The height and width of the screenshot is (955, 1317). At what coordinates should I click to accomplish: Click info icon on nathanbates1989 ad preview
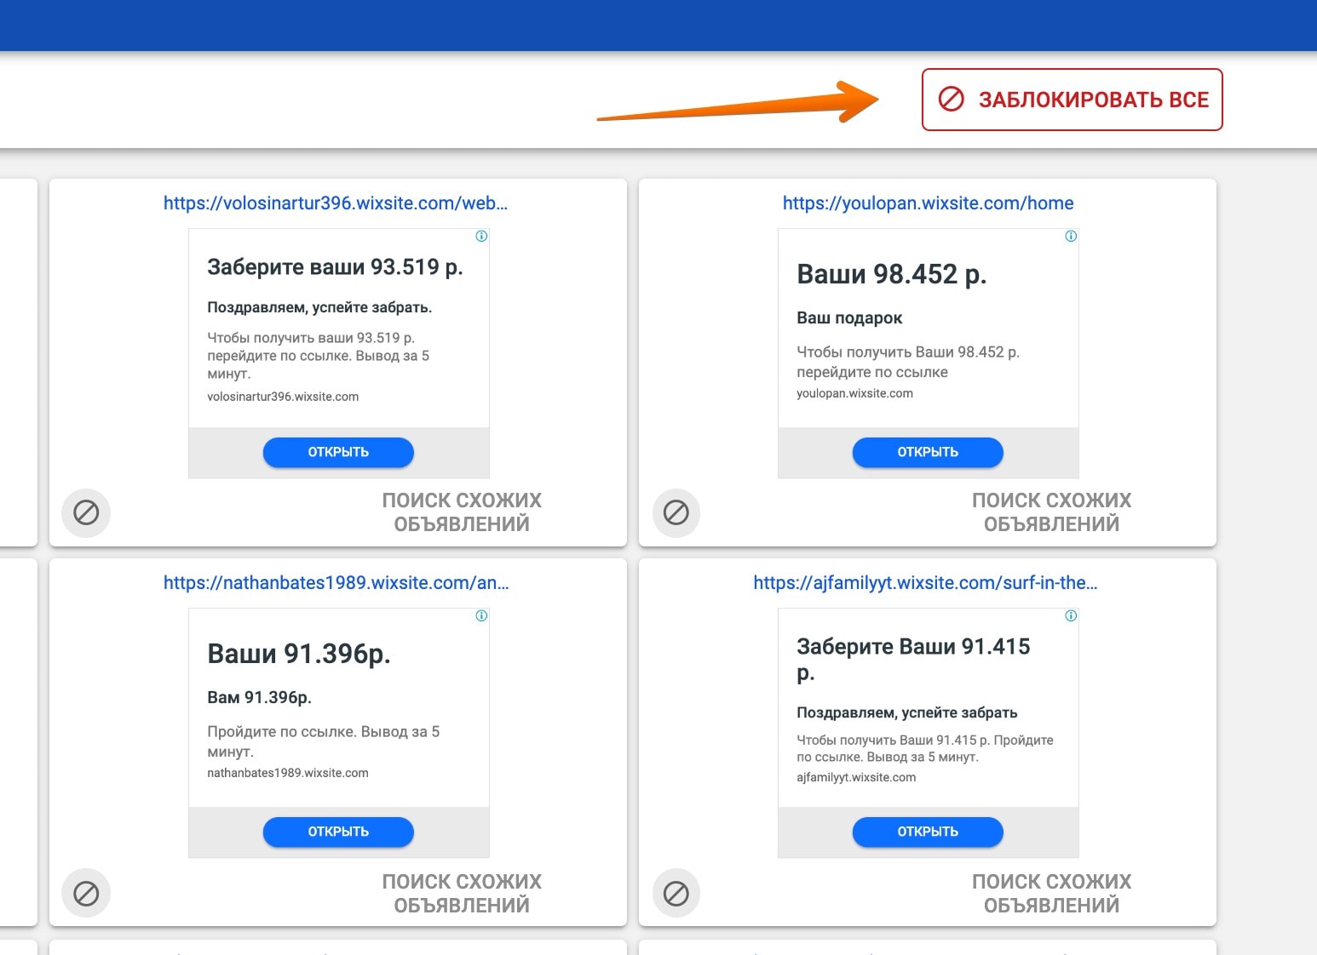pos(481,615)
